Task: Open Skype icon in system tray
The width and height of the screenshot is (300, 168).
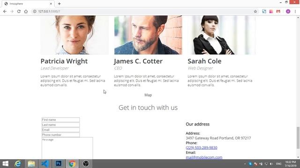Action: tap(250, 164)
